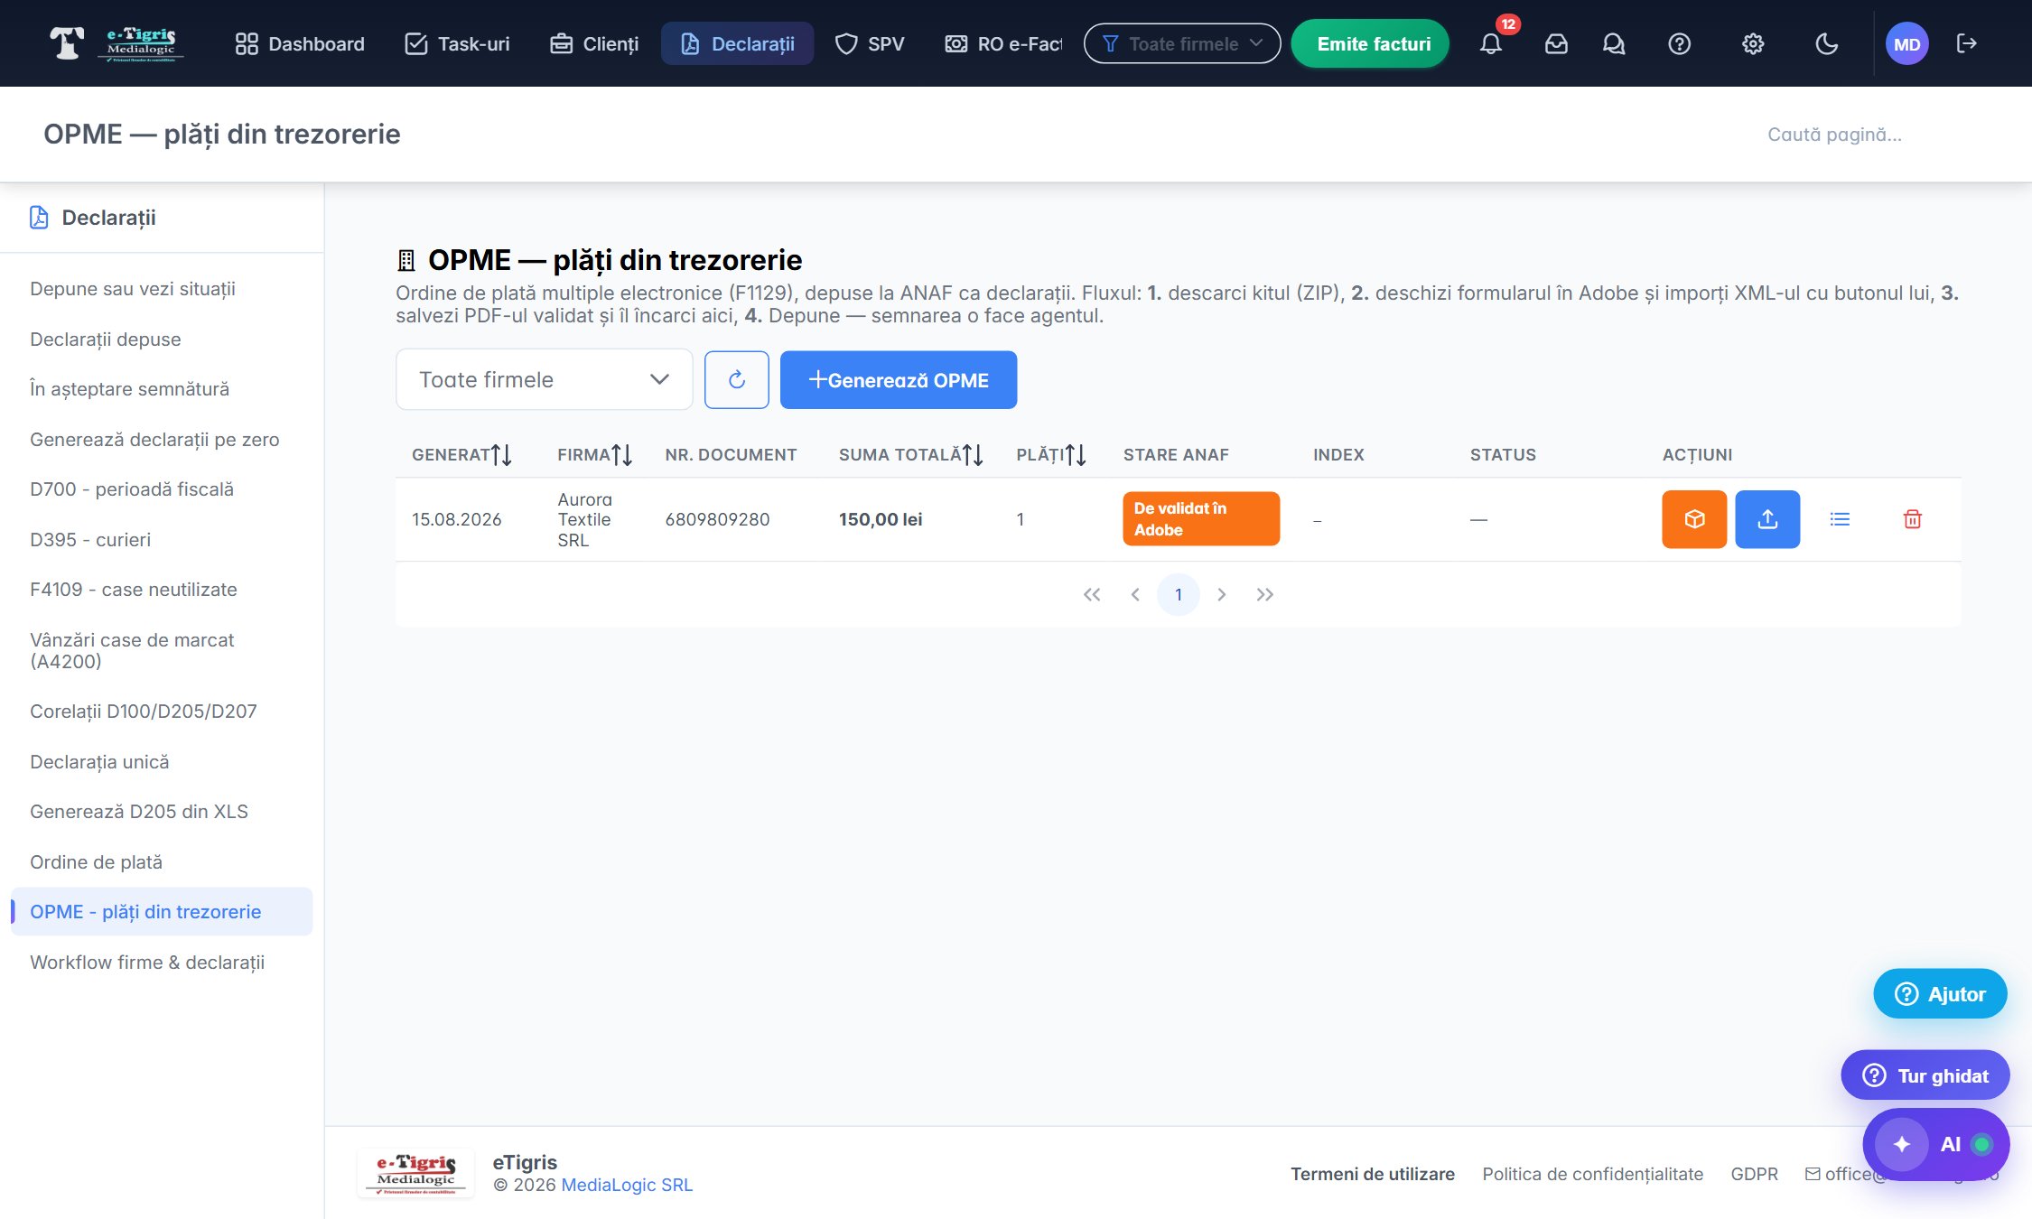Open the notifications bell with badge 12
Viewport: 2032px width, 1219px height.
click(x=1491, y=43)
